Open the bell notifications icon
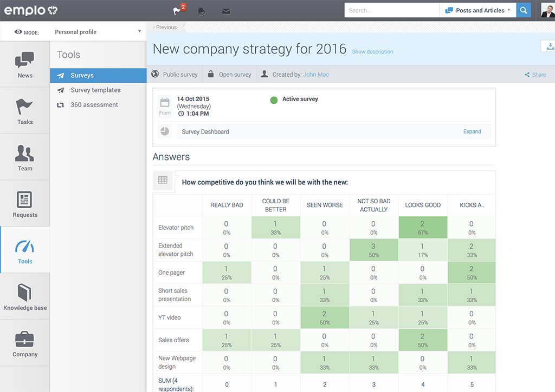Viewport: 555px width, 392px height. pyautogui.click(x=201, y=10)
